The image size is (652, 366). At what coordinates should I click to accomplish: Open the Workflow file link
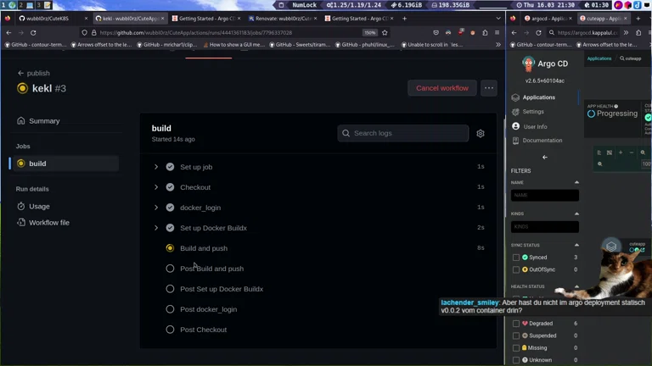(x=48, y=223)
